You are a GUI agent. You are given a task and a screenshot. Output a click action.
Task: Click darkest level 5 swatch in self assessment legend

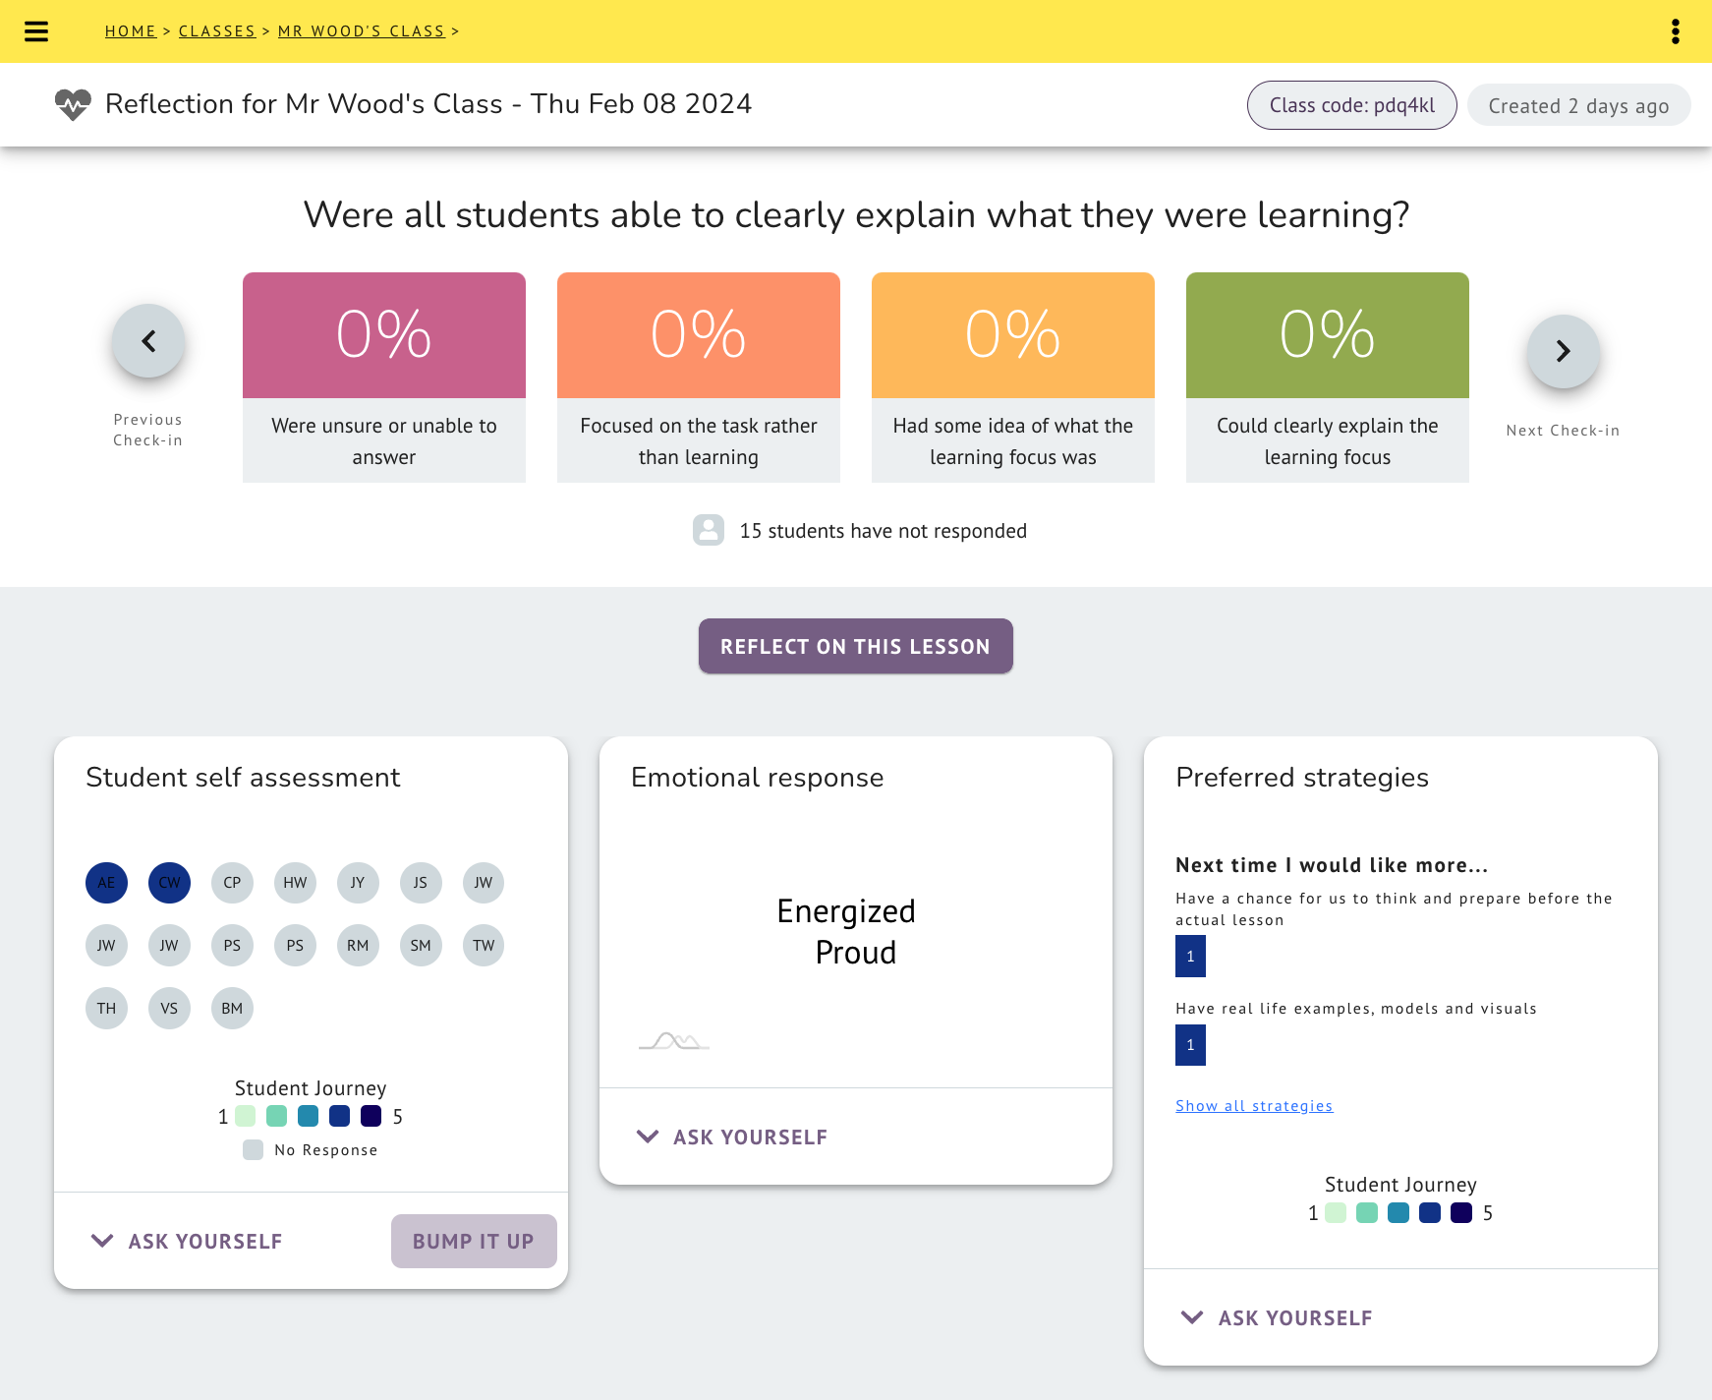(371, 1116)
